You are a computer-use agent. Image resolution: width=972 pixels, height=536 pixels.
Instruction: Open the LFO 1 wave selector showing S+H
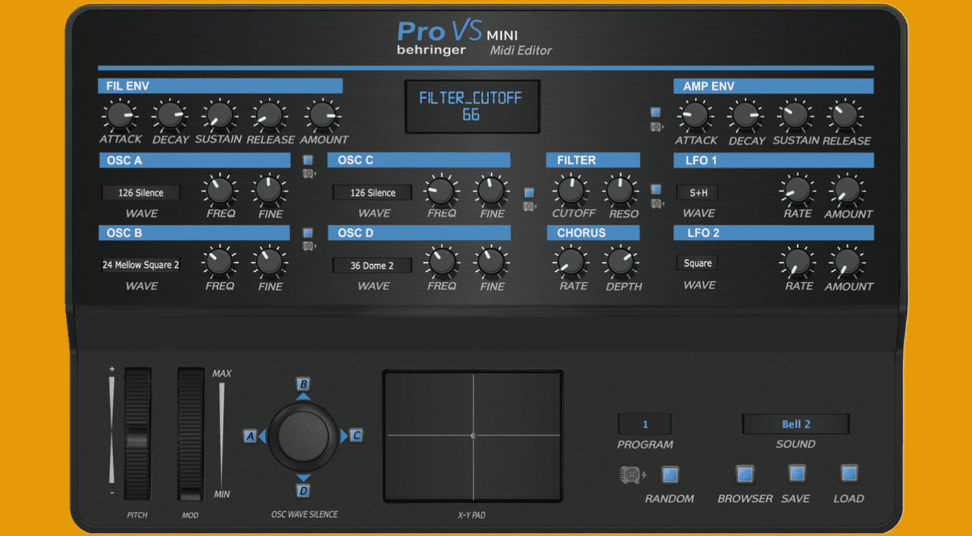(x=697, y=193)
